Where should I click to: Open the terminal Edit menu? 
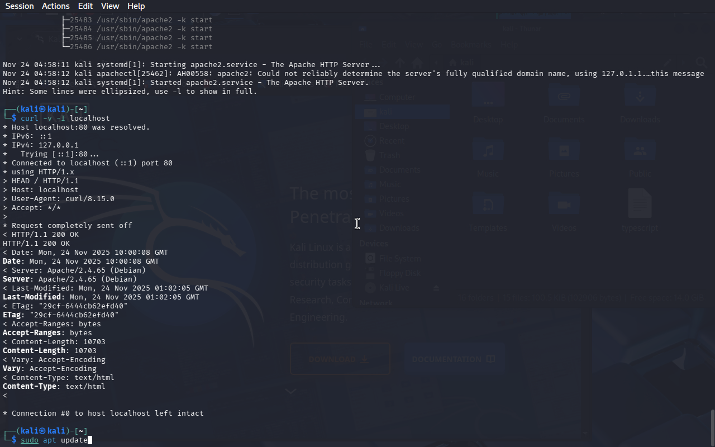[85, 6]
